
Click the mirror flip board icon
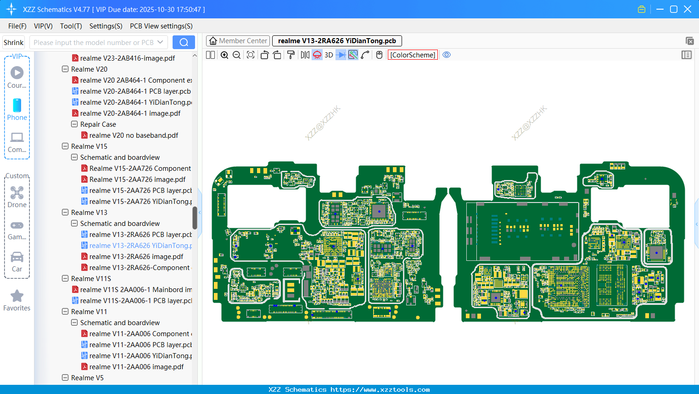pyautogui.click(x=305, y=55)
